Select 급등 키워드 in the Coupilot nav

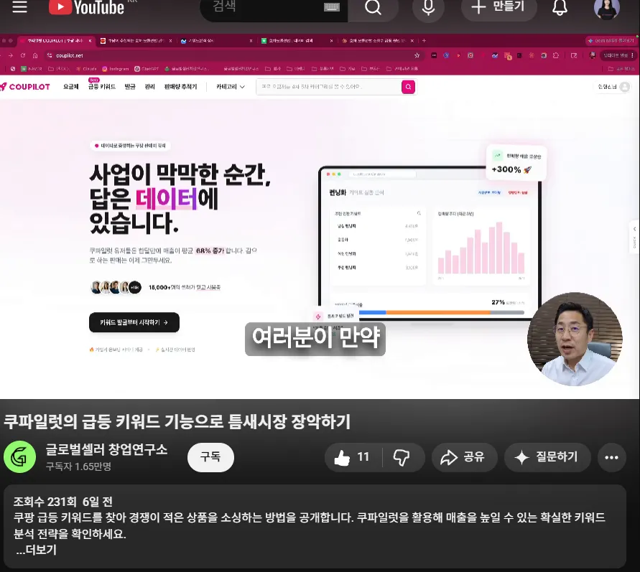tap(101, 87)
